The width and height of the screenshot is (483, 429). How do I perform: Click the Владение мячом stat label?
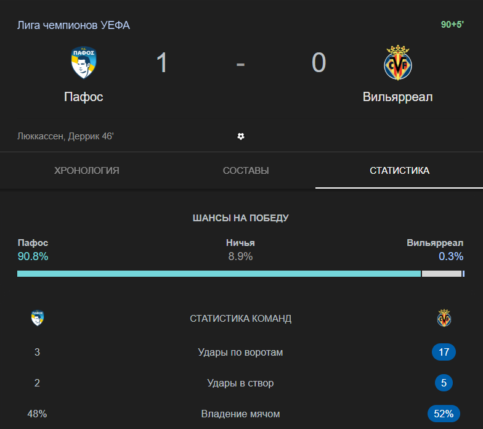240,414
